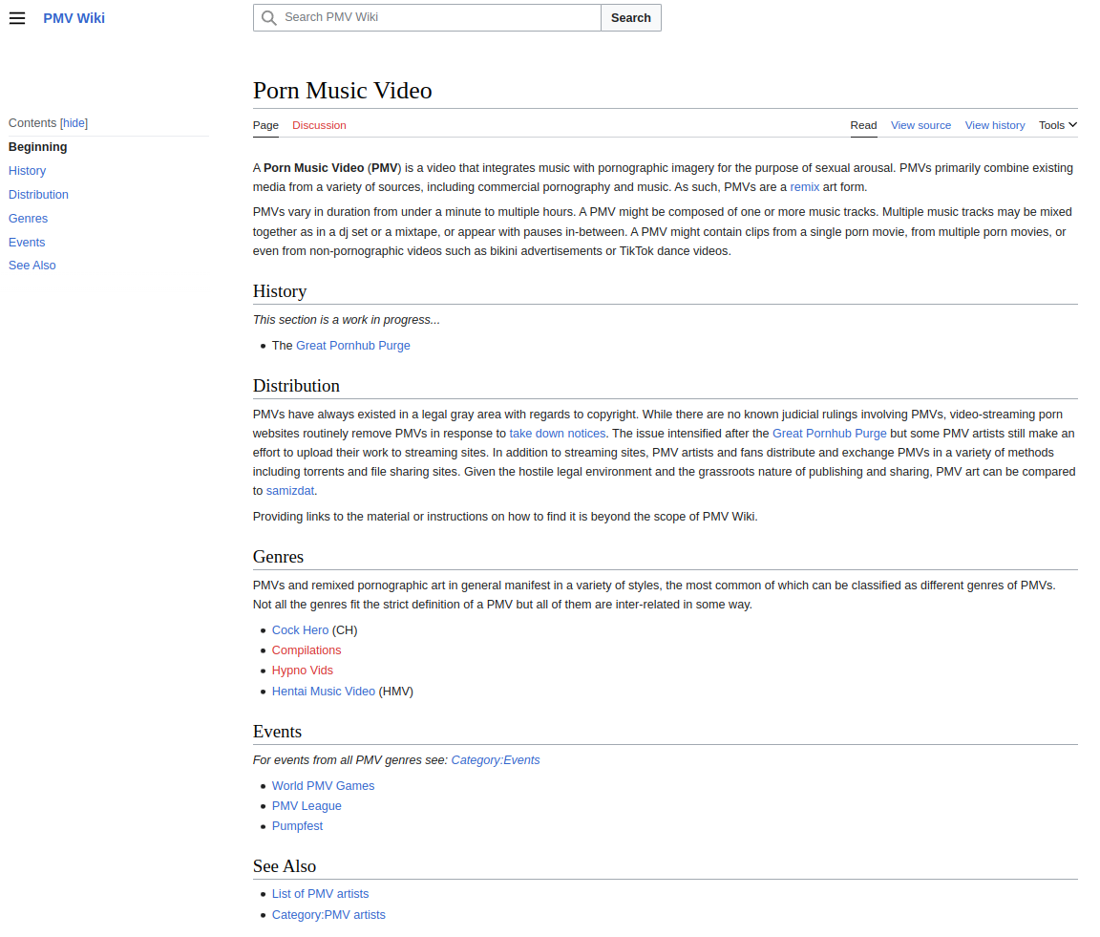1100x937 pixels.
Task: Open the Hypno Vids red link
Action: 303,671
